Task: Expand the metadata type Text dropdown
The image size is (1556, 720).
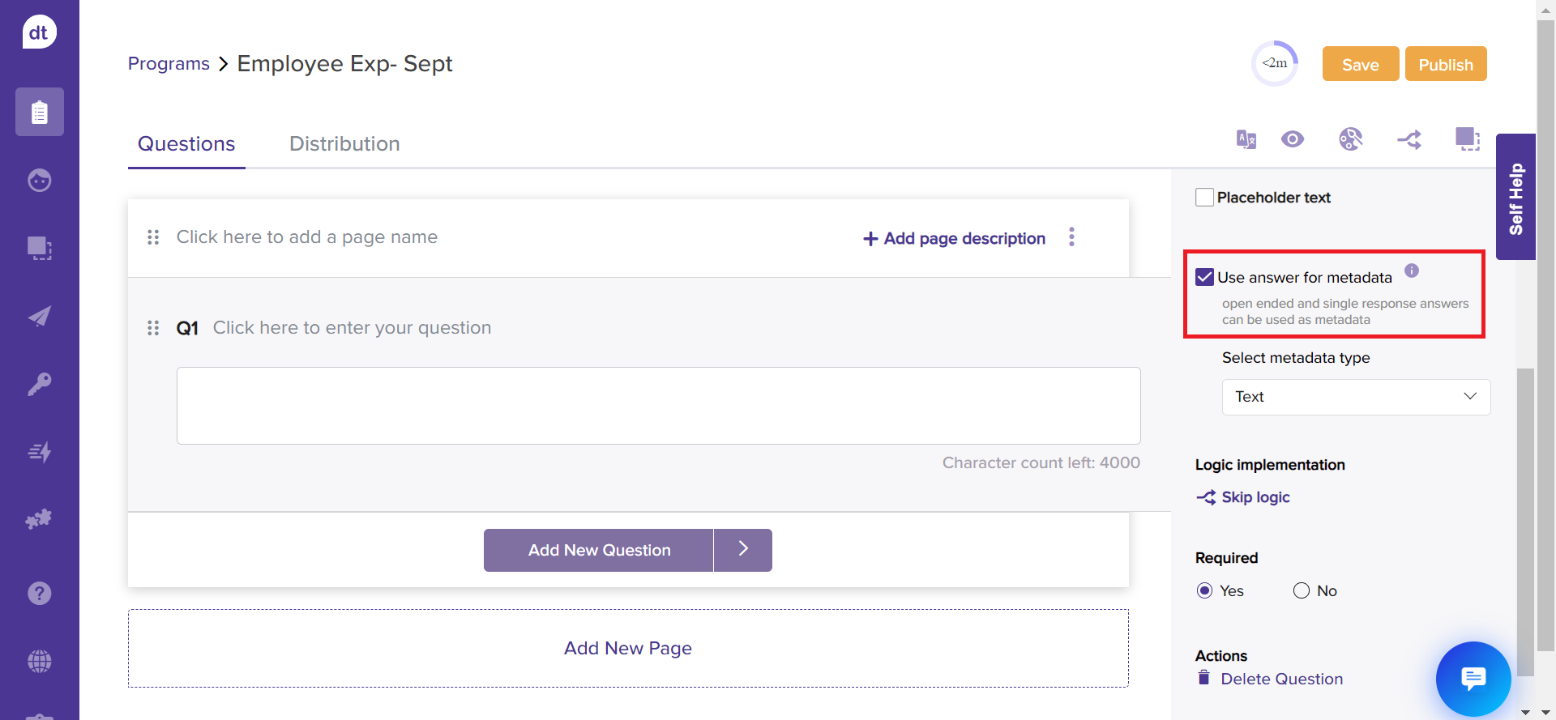Action: (x=1356, y=397)
